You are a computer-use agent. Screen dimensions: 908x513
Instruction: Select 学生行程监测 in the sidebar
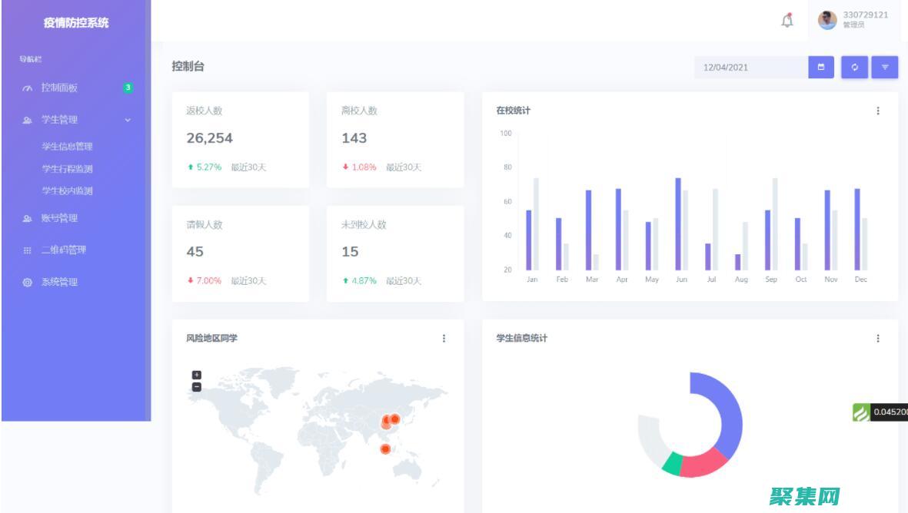pos(67,169)
